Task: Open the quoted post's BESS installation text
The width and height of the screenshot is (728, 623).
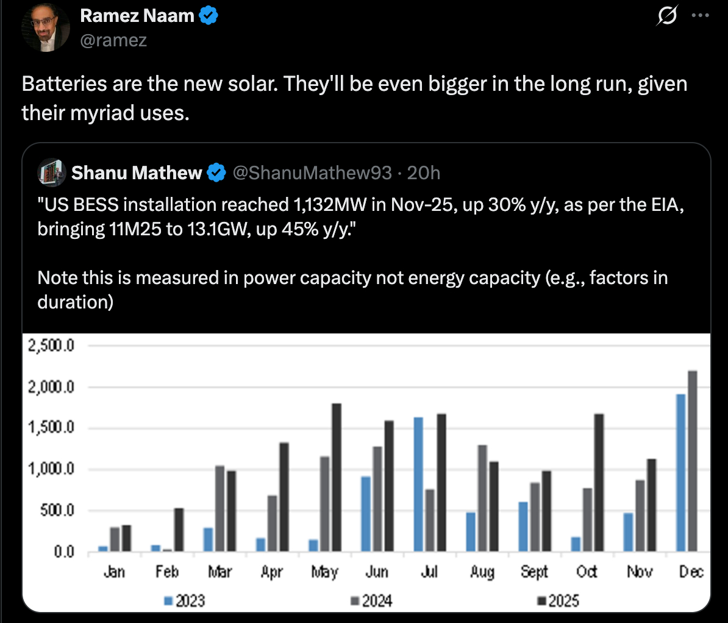Action: coord(360,216)
